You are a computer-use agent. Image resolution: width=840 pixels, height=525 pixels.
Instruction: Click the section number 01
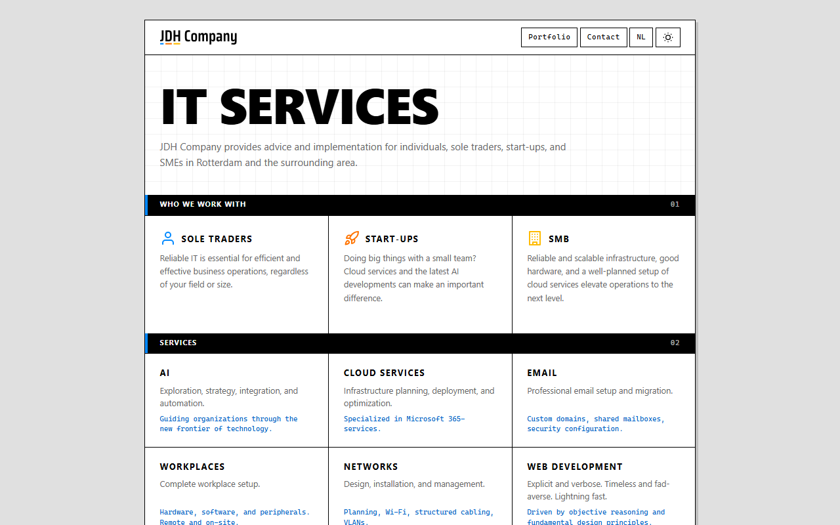[675, 204]
